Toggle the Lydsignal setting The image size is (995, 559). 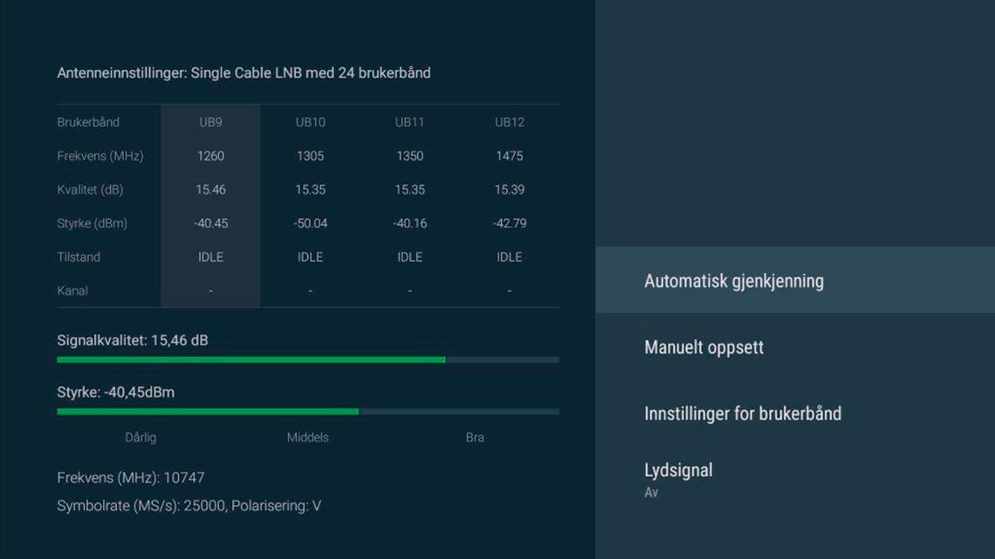point(678,479)
